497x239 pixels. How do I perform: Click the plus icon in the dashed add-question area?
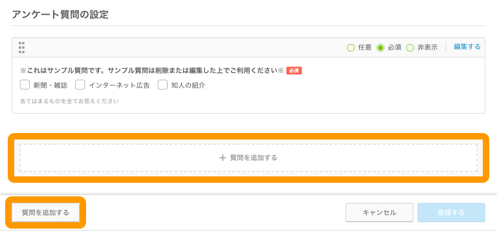click(x=223, y=158)
